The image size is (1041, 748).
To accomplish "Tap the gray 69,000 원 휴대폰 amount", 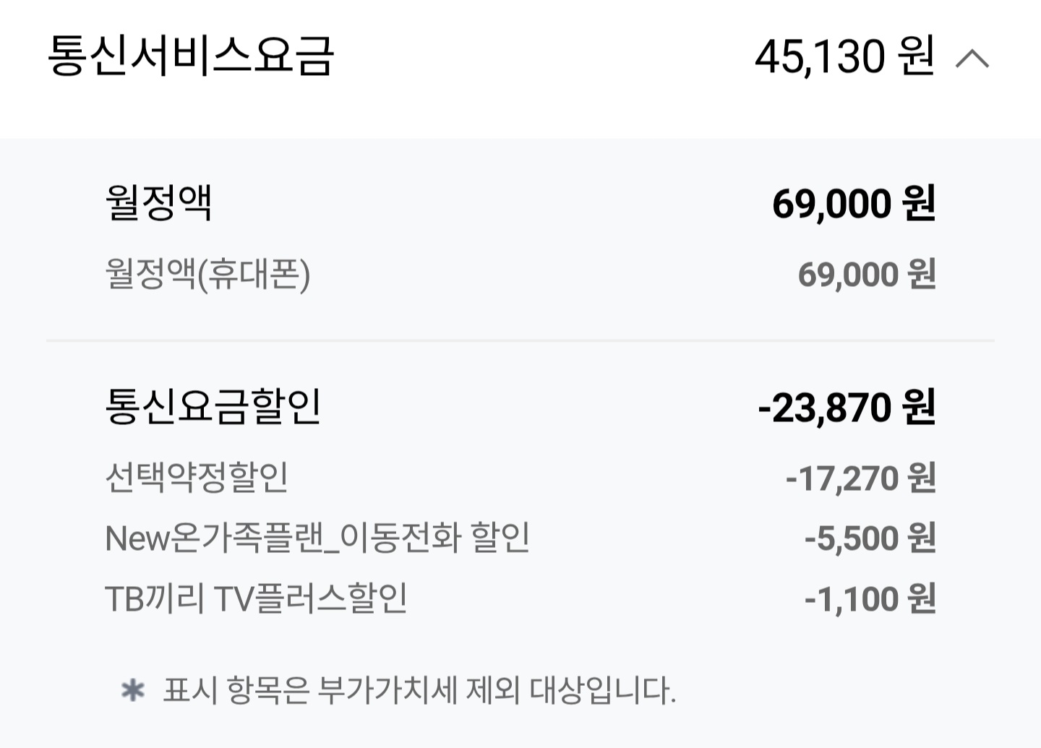I will click(866, 275).
